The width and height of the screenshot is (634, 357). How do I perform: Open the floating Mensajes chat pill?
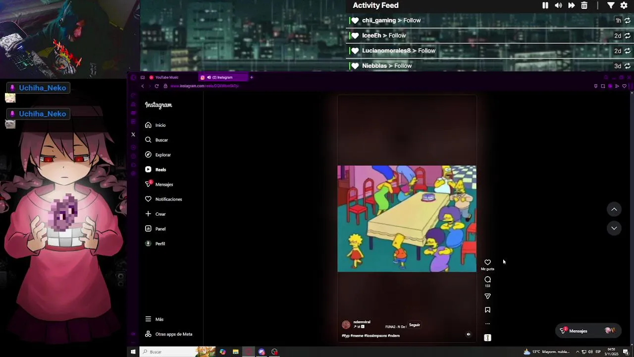point(587,331)
